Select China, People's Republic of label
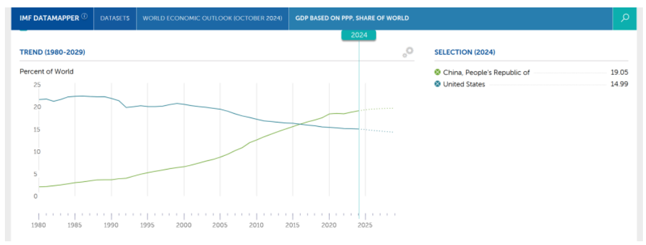This screenshot has height=245, width=646. pyautogui.click(x=486, y=72)
